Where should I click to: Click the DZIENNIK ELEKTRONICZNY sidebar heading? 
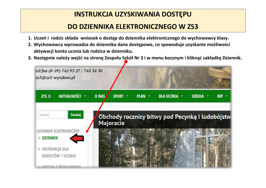click(58, 131)
